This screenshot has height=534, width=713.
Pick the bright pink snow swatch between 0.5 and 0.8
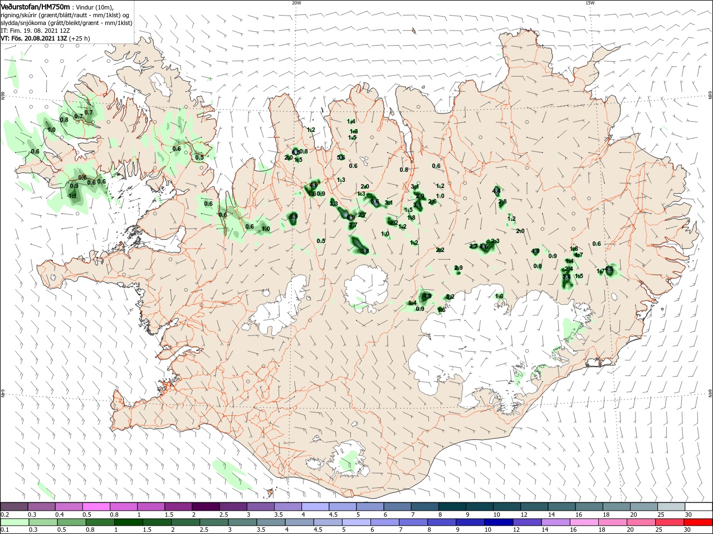(96, 507)
